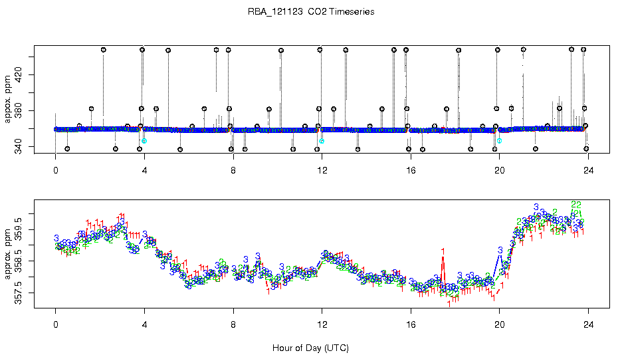This screenshot has height=359, width=622.
Task: Click the cyan circle marker near hour 4
Action: 144,141
